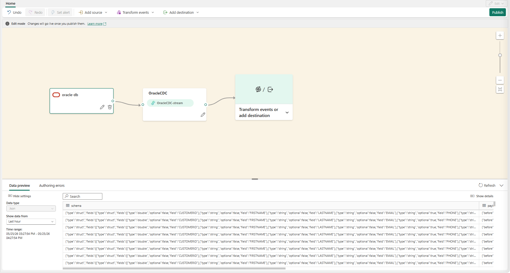
Task: Click the info icon beside Edit mode
Action: coord(7,24)
